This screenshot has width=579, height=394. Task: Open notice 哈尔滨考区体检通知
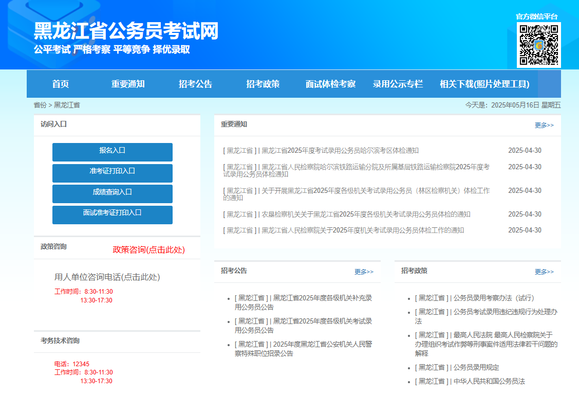click(321, 150)
